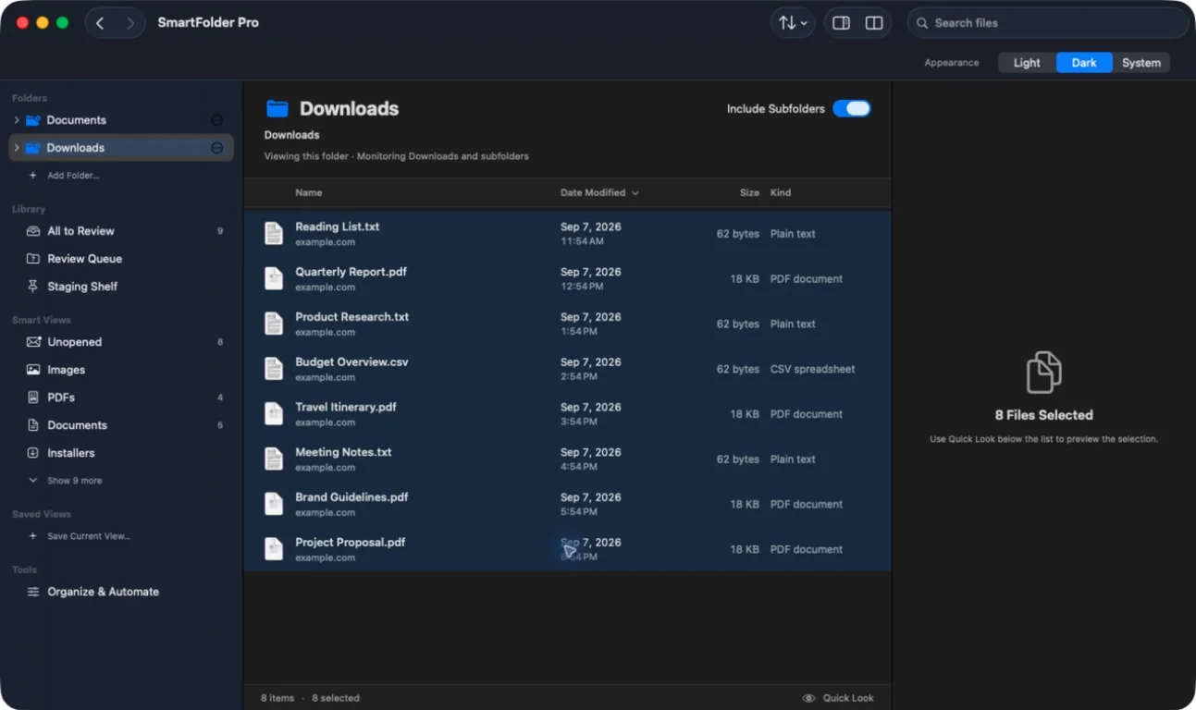Image resolution: width=1196 pixels, height=710 pixels.
Task: Select the Documents folder in sidebar
Action: (x=121, y=120)
